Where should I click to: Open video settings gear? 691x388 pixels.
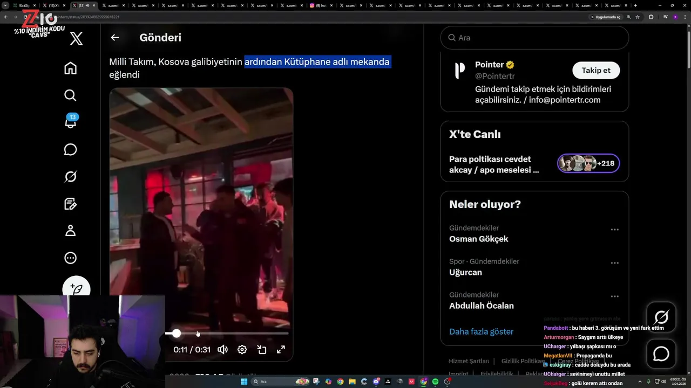pos(242,350)
